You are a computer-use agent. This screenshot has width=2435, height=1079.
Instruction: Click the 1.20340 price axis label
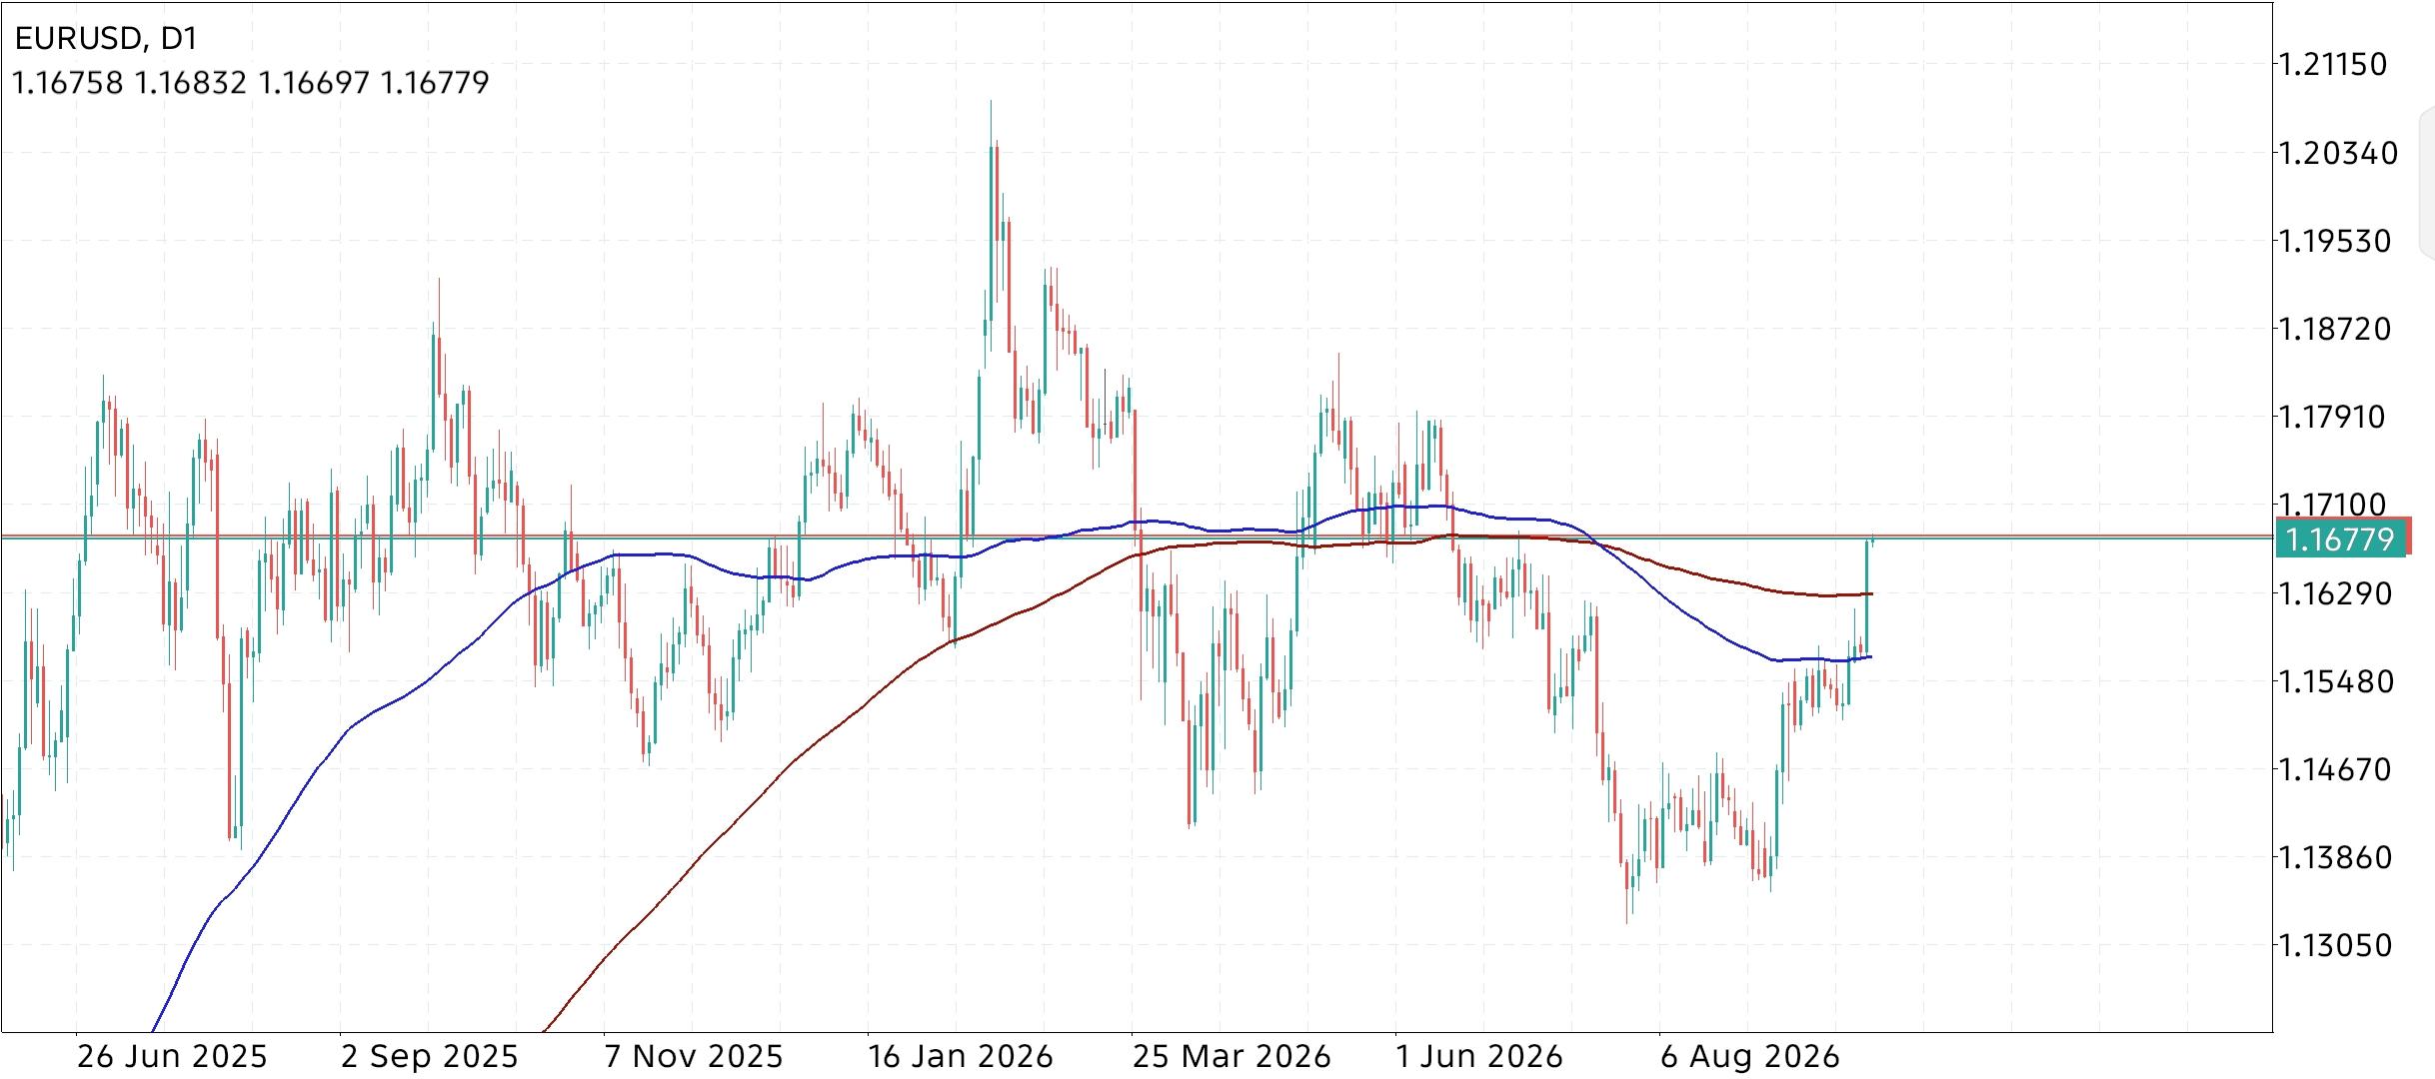[2337, 154]
